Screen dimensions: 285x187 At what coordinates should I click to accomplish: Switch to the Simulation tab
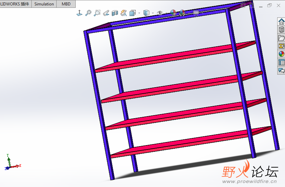44,4
